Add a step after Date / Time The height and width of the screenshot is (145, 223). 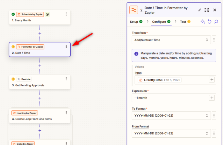tap(40, 66)
